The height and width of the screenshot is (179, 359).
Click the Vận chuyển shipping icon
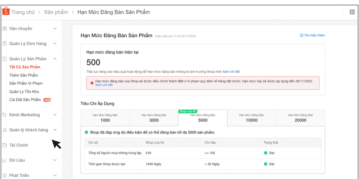pos(5,29)
